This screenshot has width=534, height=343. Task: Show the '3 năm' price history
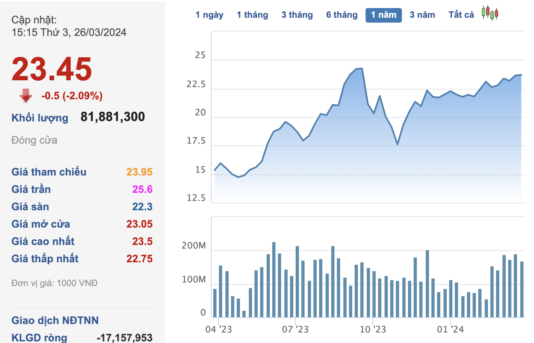coord(422,15)
